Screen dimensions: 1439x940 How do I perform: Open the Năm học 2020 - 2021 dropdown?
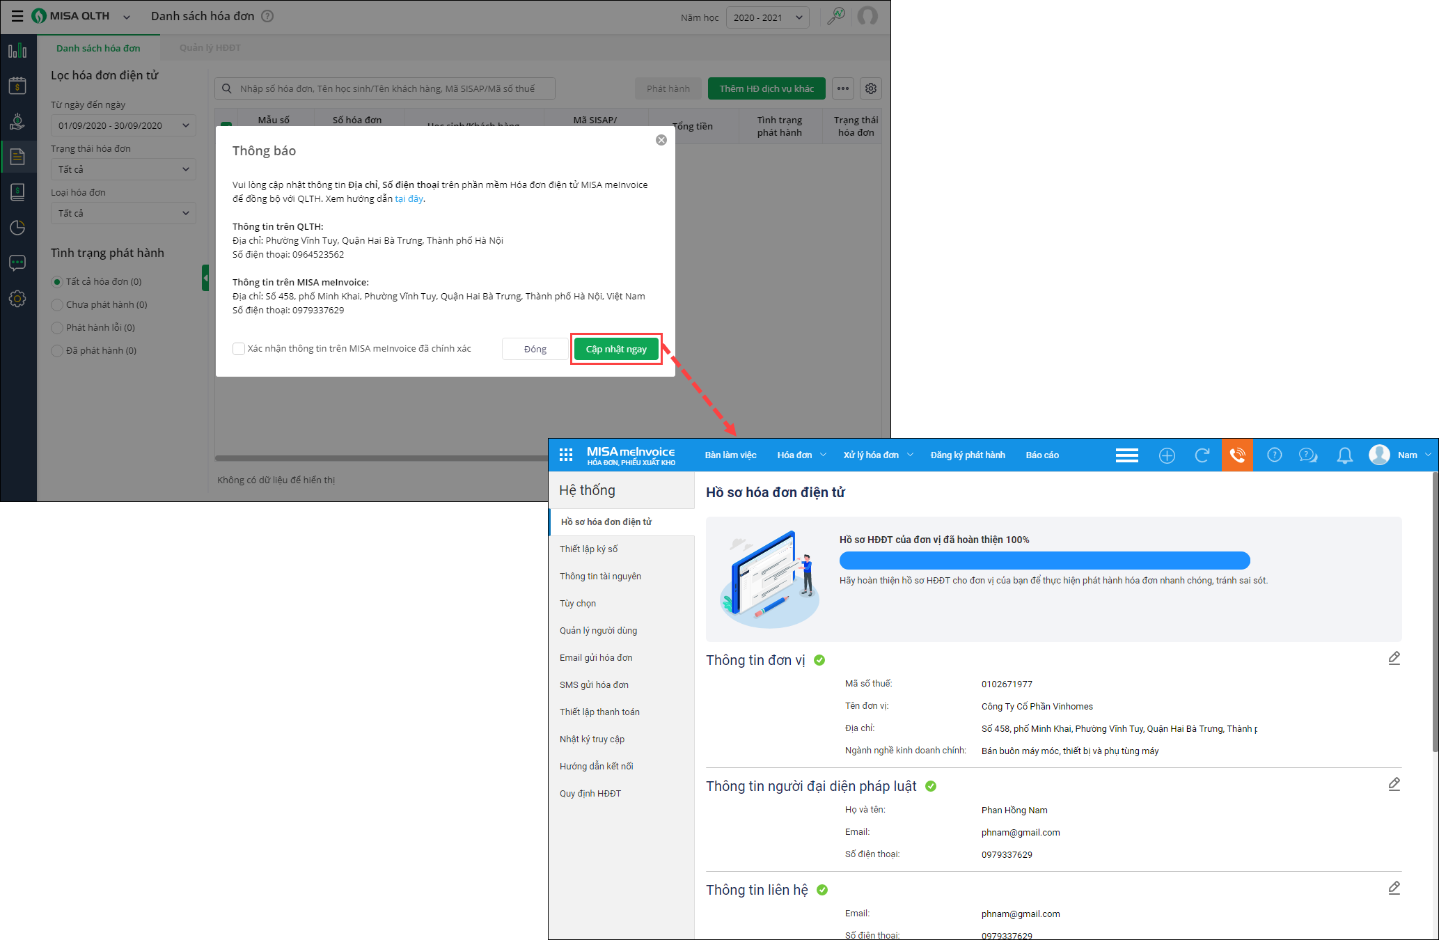[767, 17]
